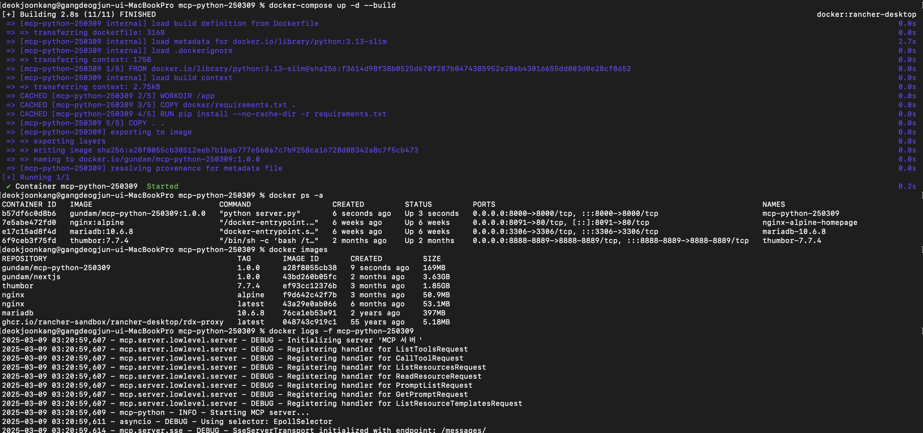Screen dimensions: 923x433
Task: Click the "docker logs -f mcp-python-250309" command
Action: (x=341, y=331)
